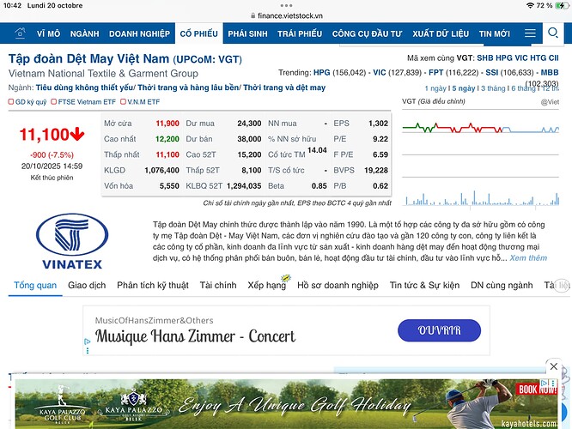Open the AdChoices icon on Hans Zimmer ad
572x429 pixels.
88,341
